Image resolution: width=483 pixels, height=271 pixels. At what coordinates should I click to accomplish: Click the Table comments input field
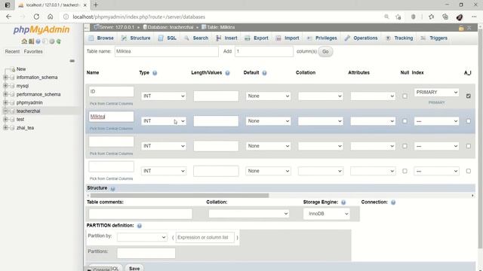point(140,214)
